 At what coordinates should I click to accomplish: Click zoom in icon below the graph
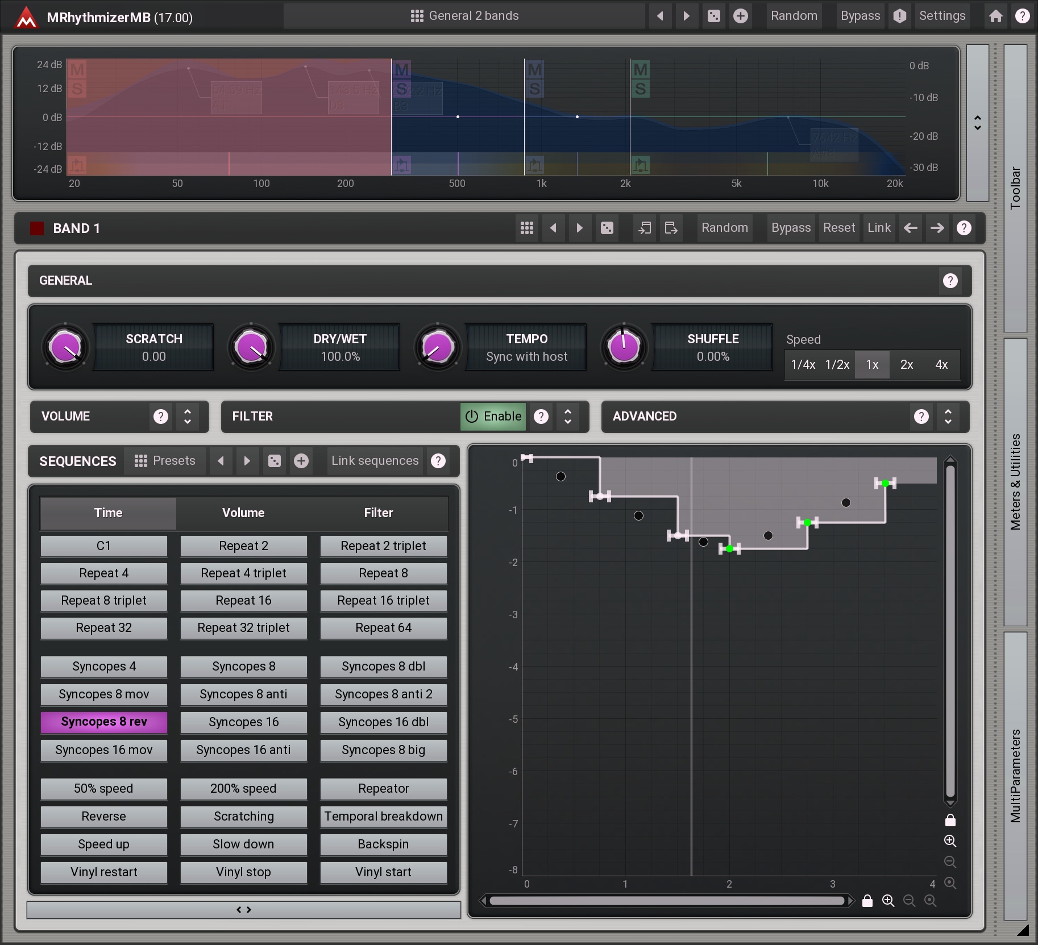point(888,901)
